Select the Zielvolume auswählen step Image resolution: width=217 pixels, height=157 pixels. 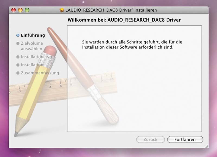click(x=32, y=46)
